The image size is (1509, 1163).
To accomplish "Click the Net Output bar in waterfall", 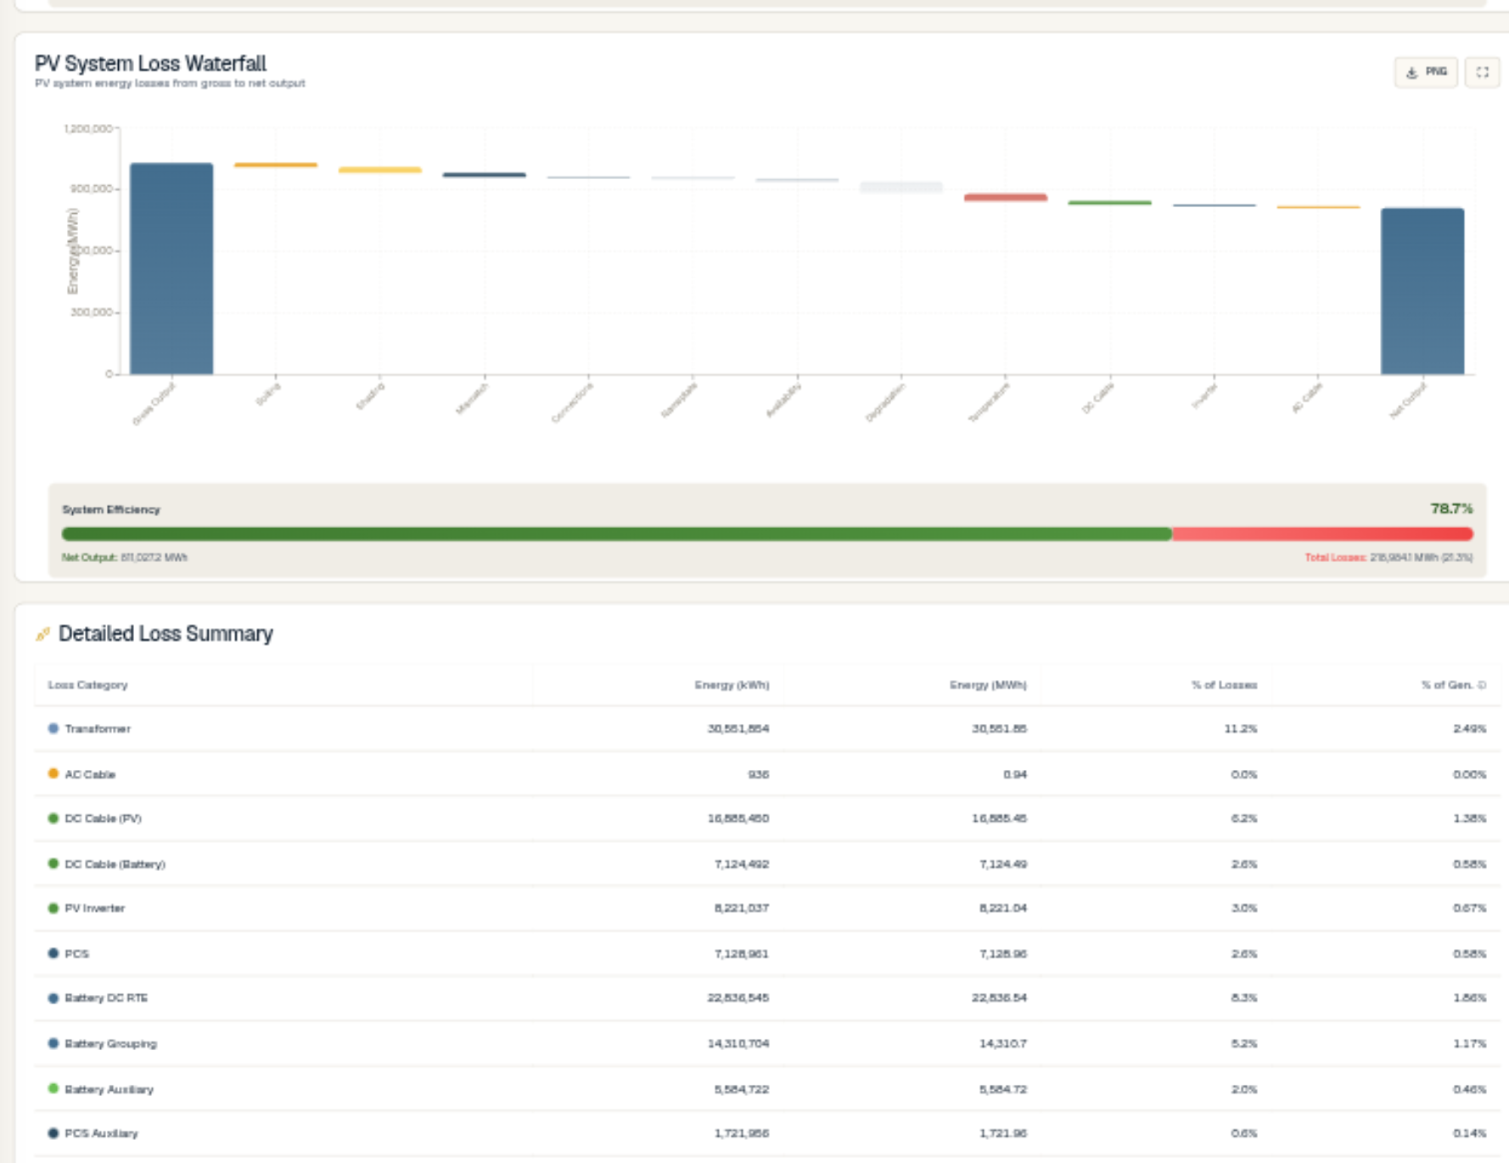I will click(x=1422, y=291).
